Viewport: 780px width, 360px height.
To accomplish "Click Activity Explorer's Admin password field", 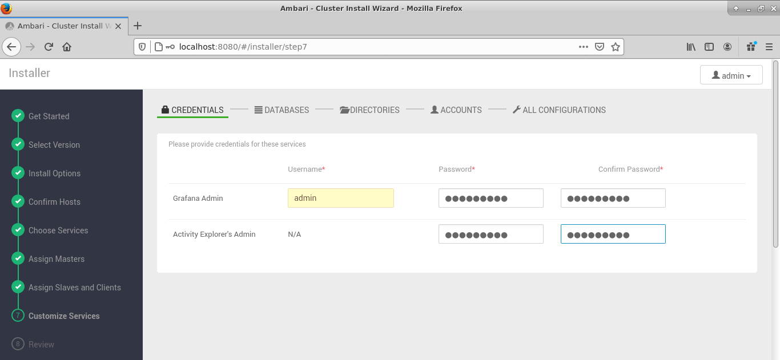I will (490, 234).
